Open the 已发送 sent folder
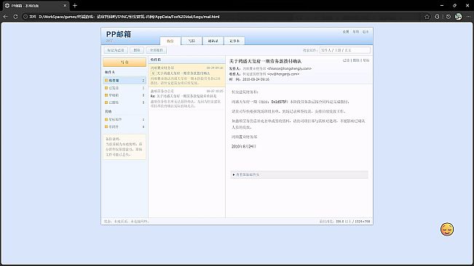 [x=125, y=88]
